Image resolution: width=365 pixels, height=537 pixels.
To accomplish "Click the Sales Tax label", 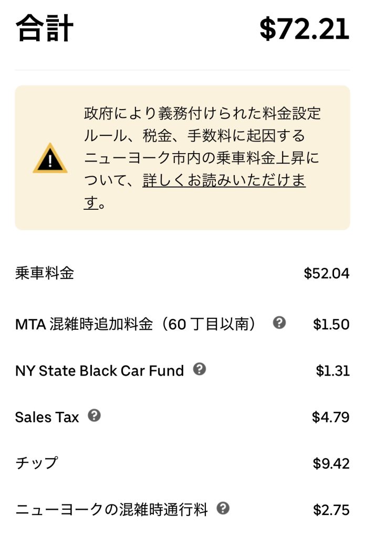I will click(x=47, y=417).
